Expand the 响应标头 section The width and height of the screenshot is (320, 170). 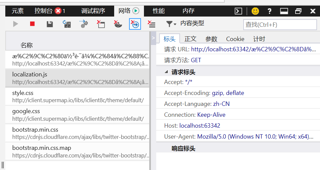183,148
